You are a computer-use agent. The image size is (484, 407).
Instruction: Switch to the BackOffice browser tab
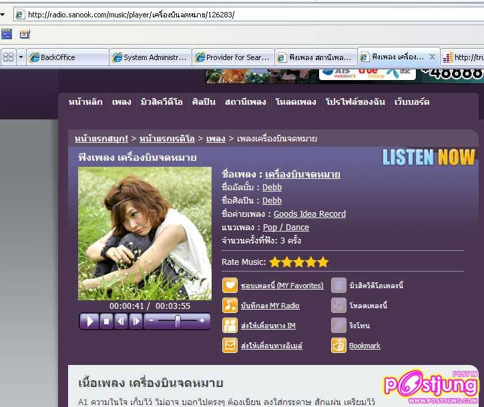(67, 57)
